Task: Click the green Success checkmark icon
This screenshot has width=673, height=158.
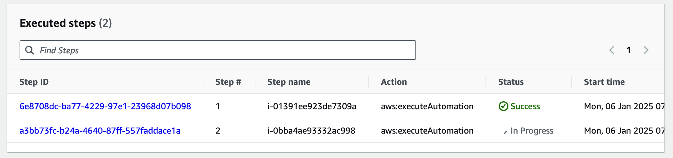Action: click(503, 106)
